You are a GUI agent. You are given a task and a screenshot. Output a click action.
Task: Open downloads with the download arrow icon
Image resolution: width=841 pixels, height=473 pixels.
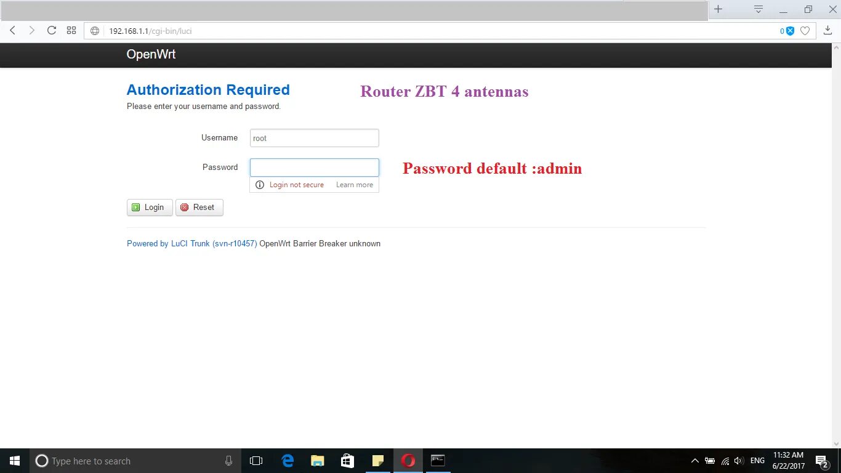828,30
